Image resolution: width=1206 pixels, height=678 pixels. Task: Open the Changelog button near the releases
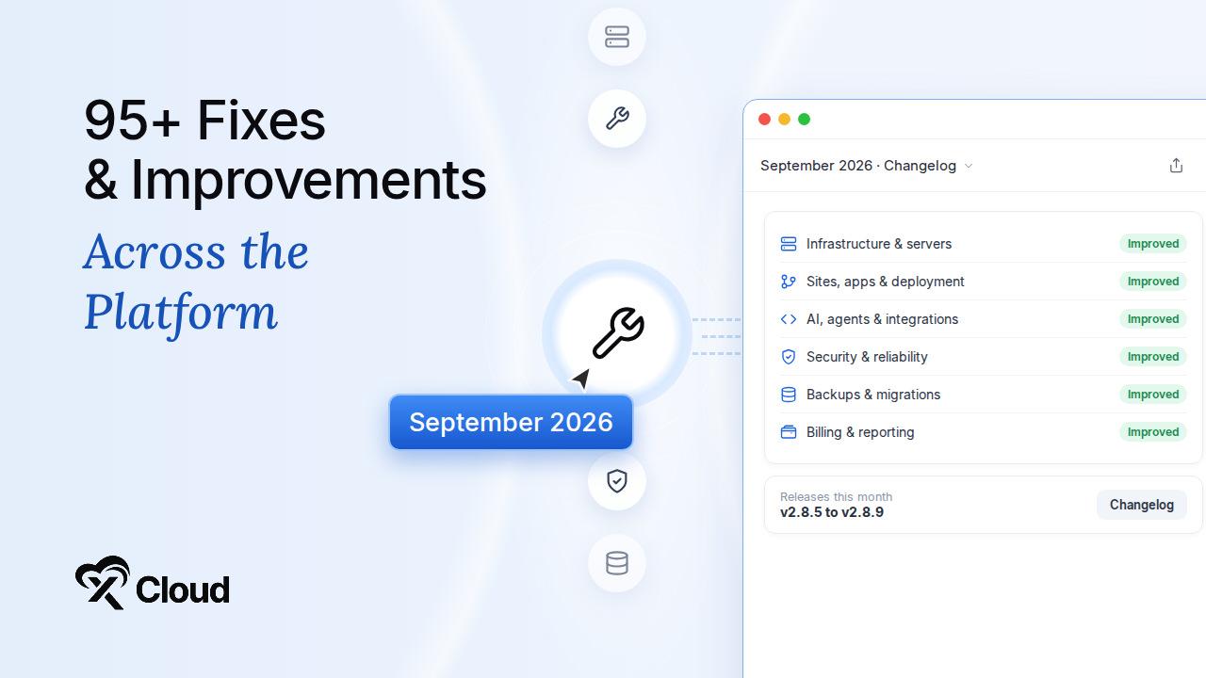click(x=1142, y=505)
